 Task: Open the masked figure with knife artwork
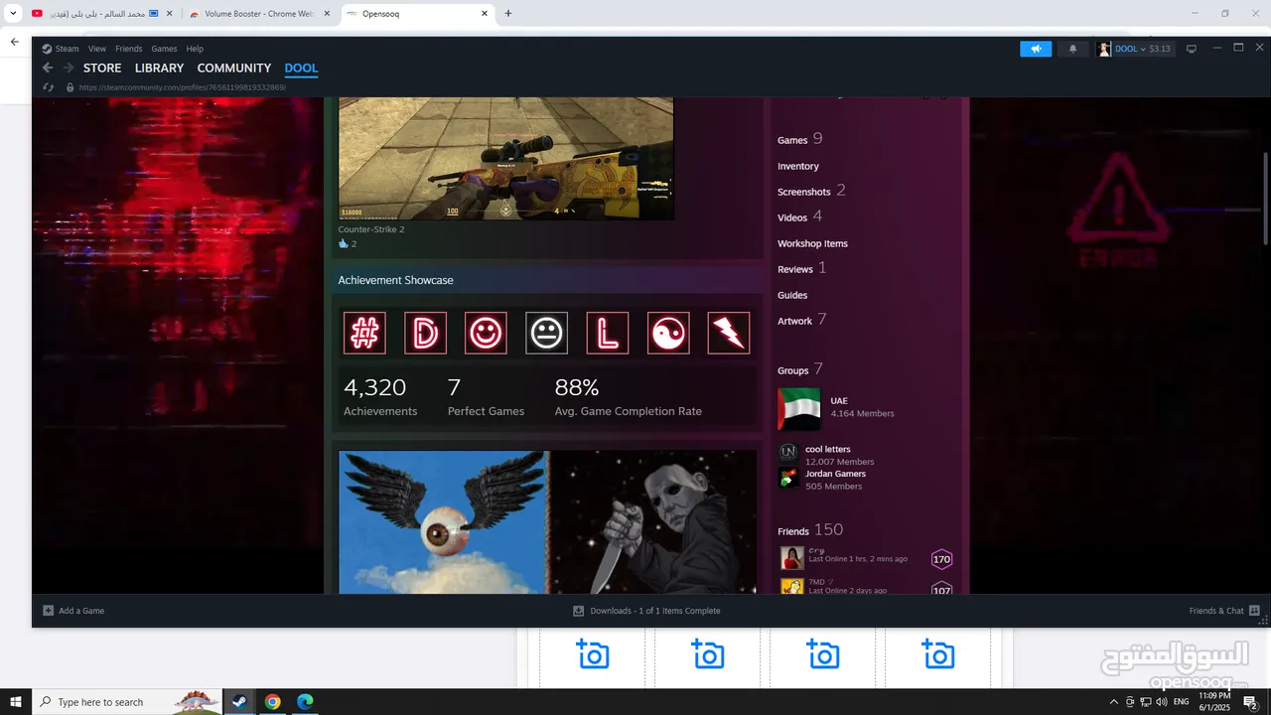point(652,522)
